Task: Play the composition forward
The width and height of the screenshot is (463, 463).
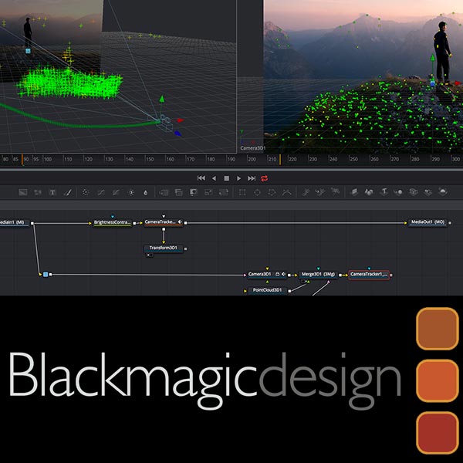Action: 238,178
